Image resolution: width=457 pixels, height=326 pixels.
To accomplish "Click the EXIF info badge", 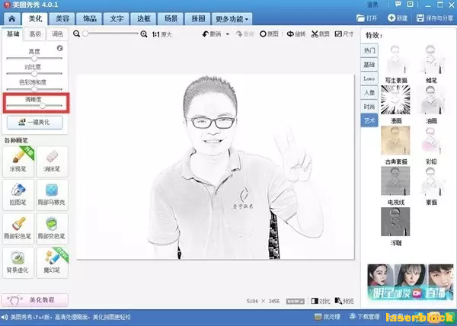I will pyautogui.click(x=296, y=301).
